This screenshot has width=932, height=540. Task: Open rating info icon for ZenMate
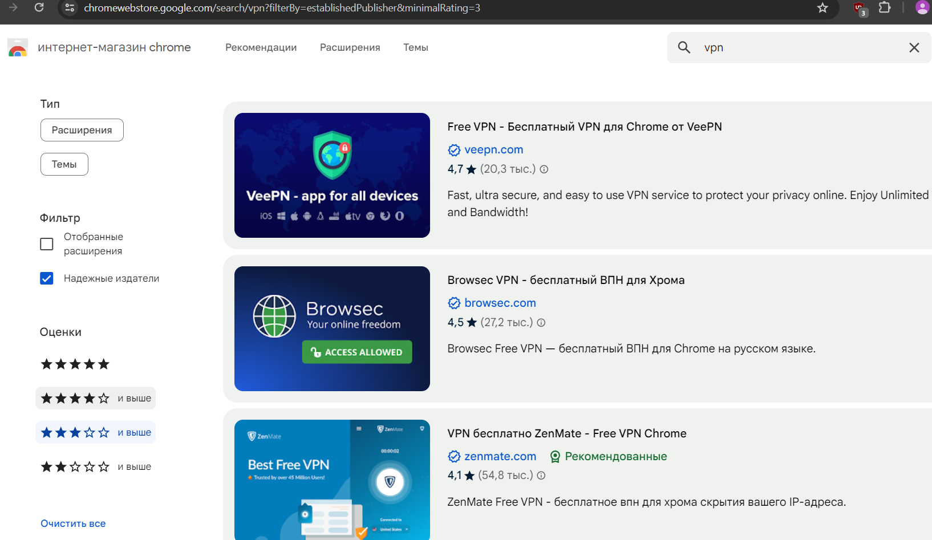[x=541, y=476]
